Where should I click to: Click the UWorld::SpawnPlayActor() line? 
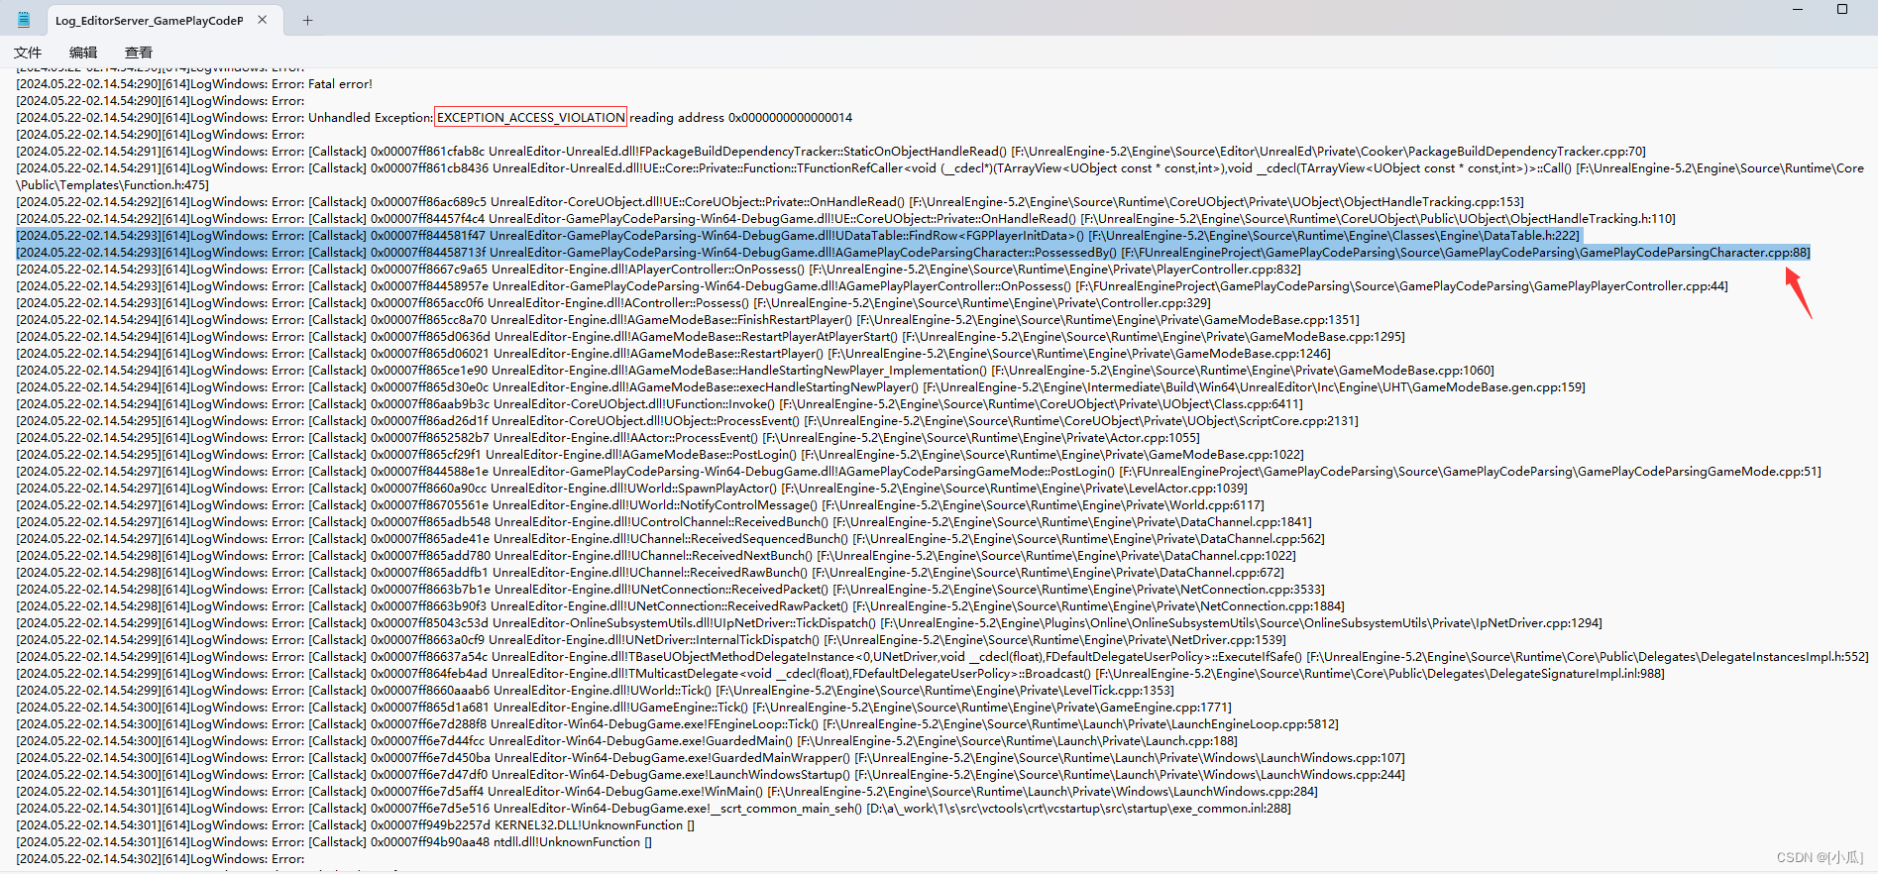point(631,489)
